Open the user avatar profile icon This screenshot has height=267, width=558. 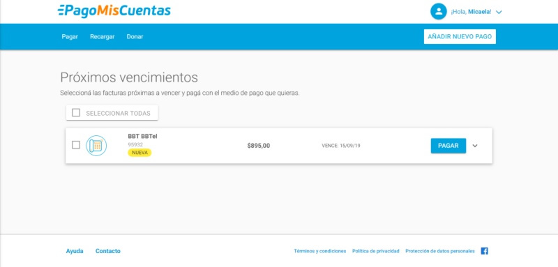(x=439, y=11)
